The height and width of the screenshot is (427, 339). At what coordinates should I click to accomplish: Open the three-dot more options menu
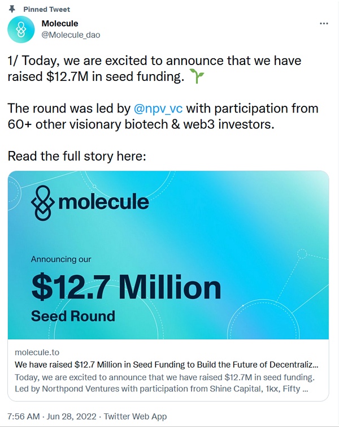pos(324,24)
